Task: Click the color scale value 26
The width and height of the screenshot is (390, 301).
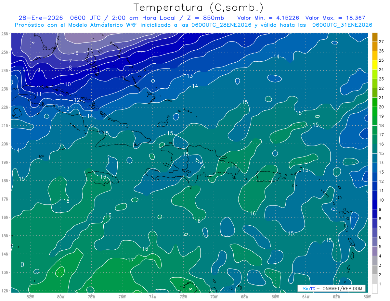Action: click(381, 51)
